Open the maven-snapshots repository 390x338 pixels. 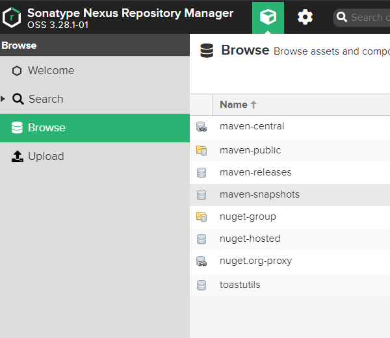pyautogui.click(x=259, y=194)
